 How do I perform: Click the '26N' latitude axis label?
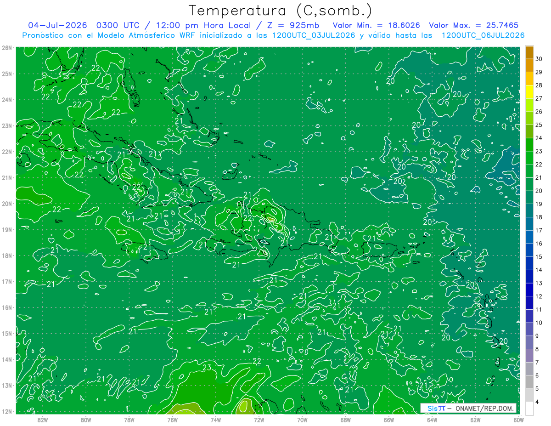point(7,48)
